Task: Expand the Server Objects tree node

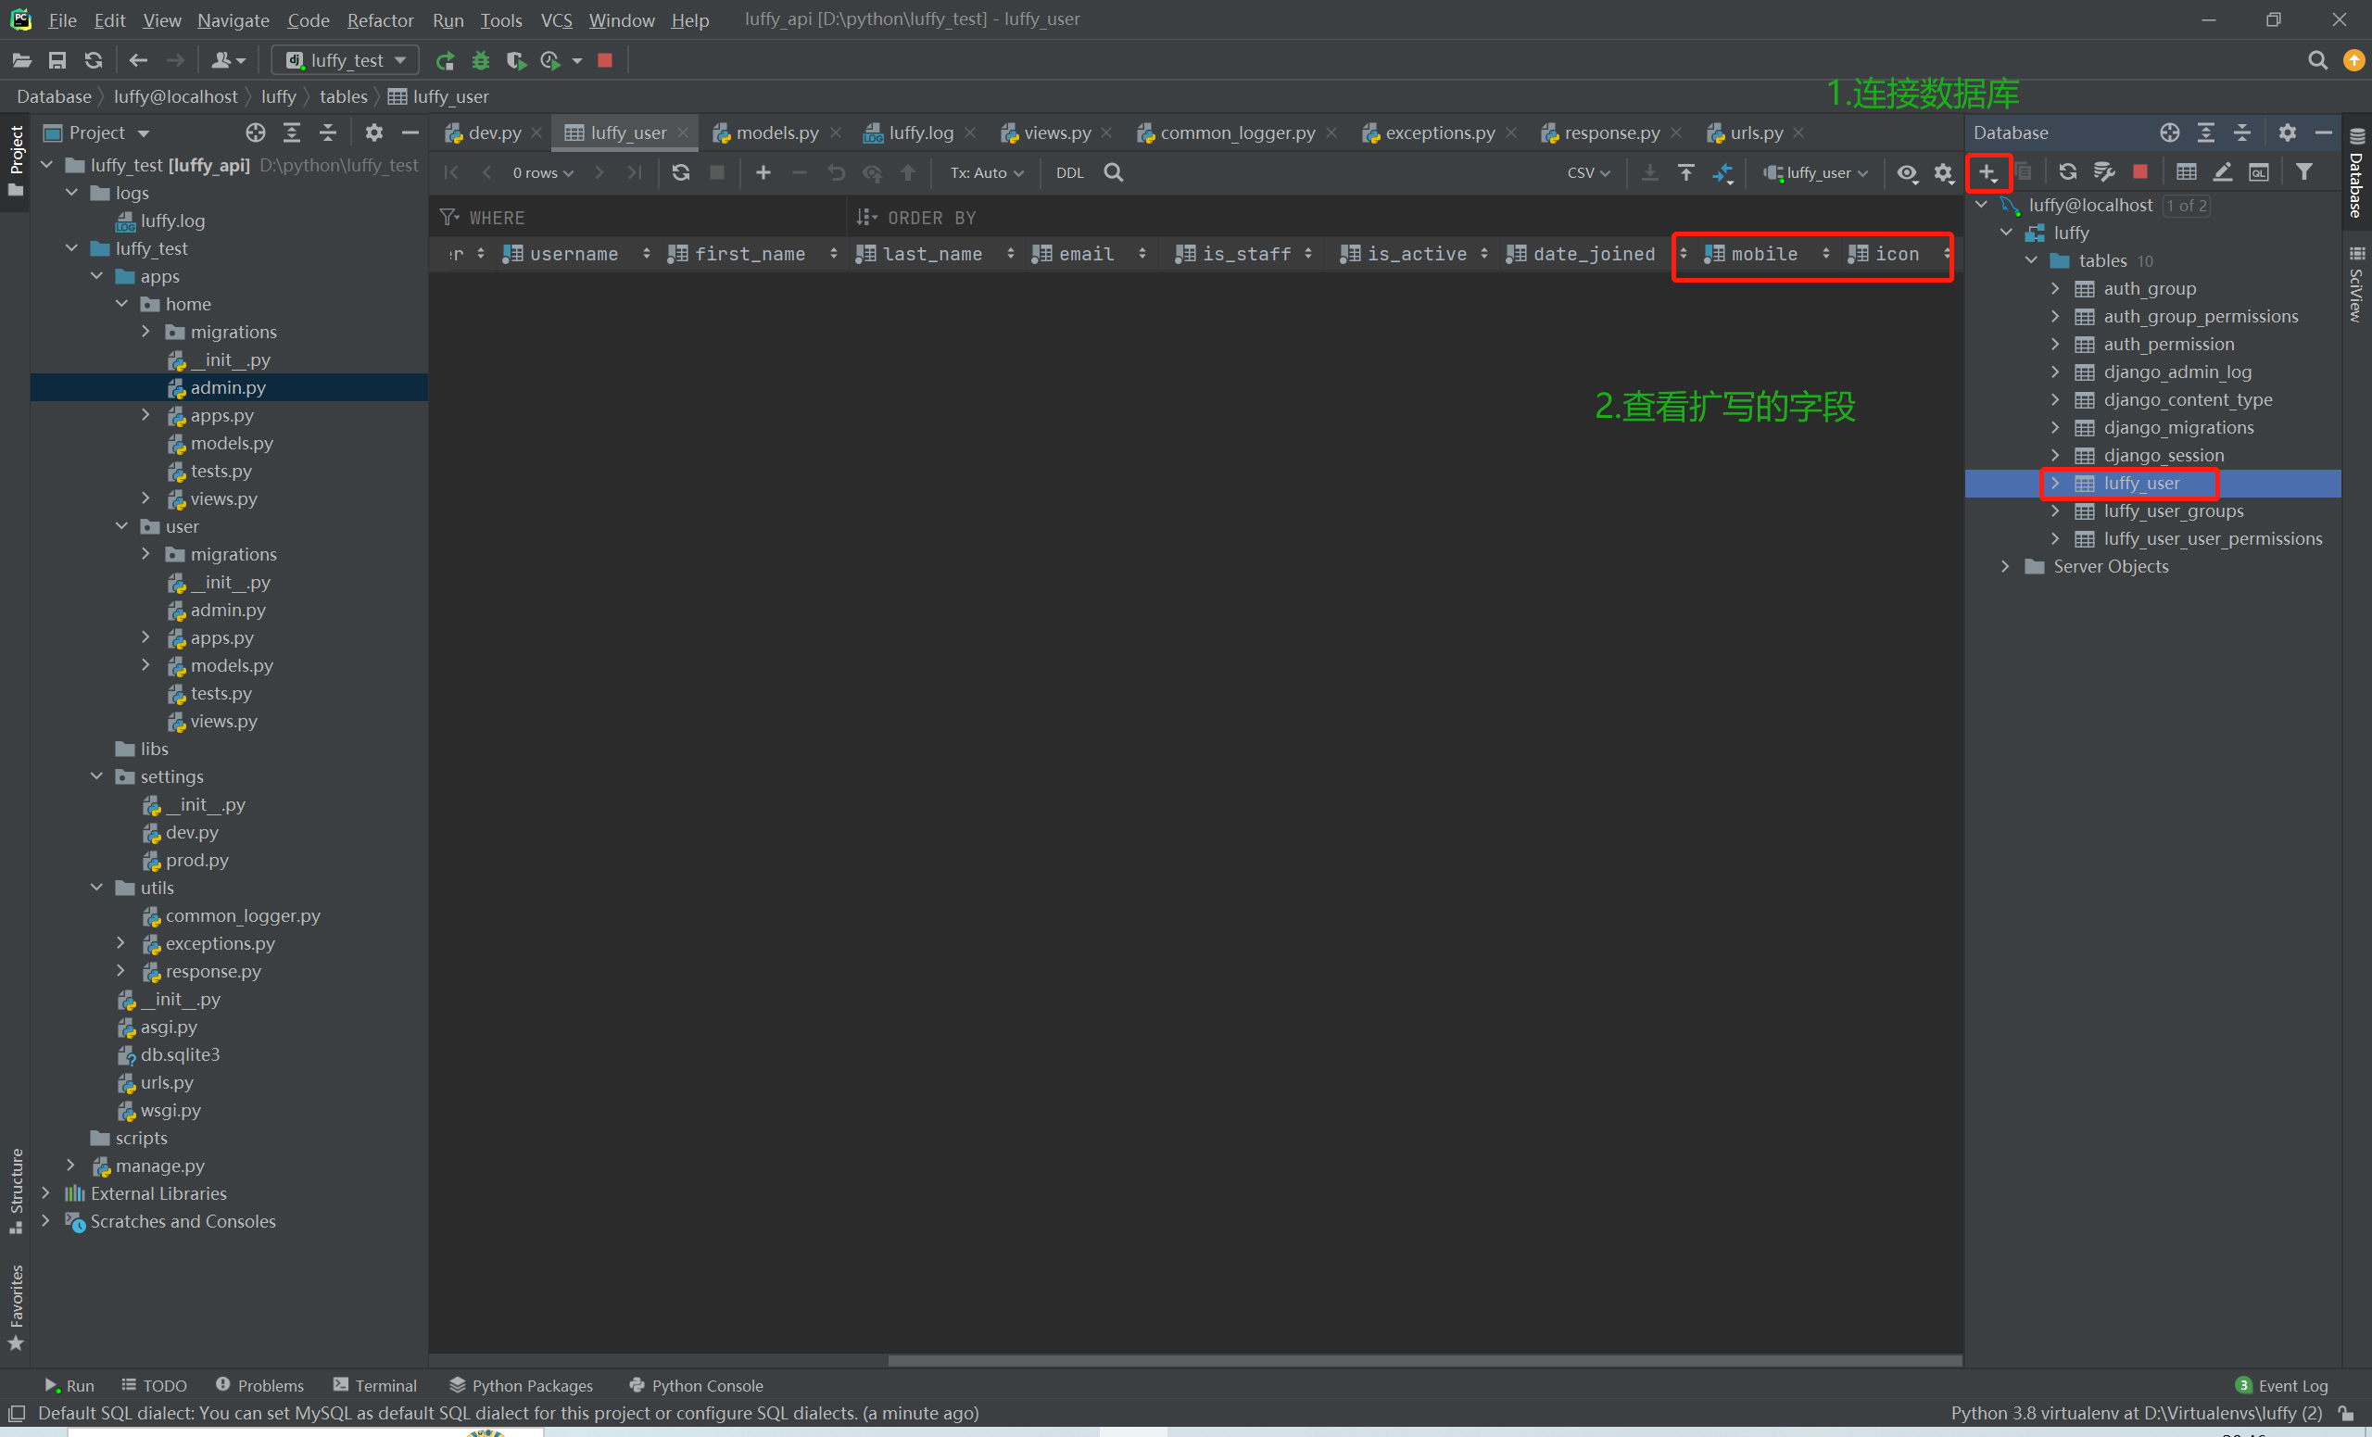Action: (x=2005, y=566)
